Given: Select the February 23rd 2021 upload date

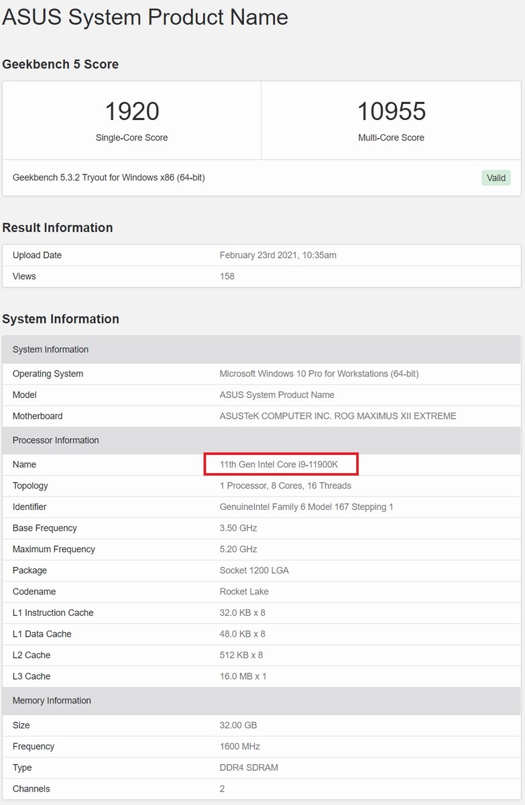Looking at the screenshot, I should click(x=278, y=255).
